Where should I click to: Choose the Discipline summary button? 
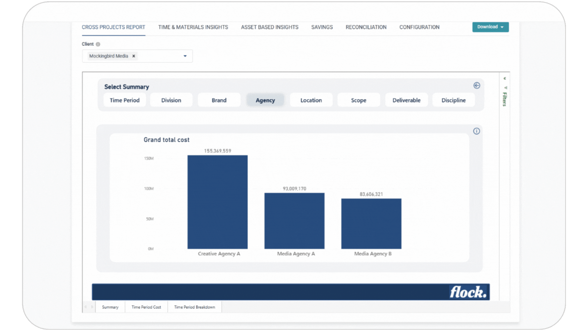point(453,100)
